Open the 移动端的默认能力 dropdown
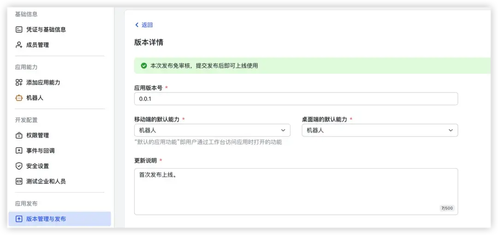The image size is (498, 235). click(x=212, y=130)
